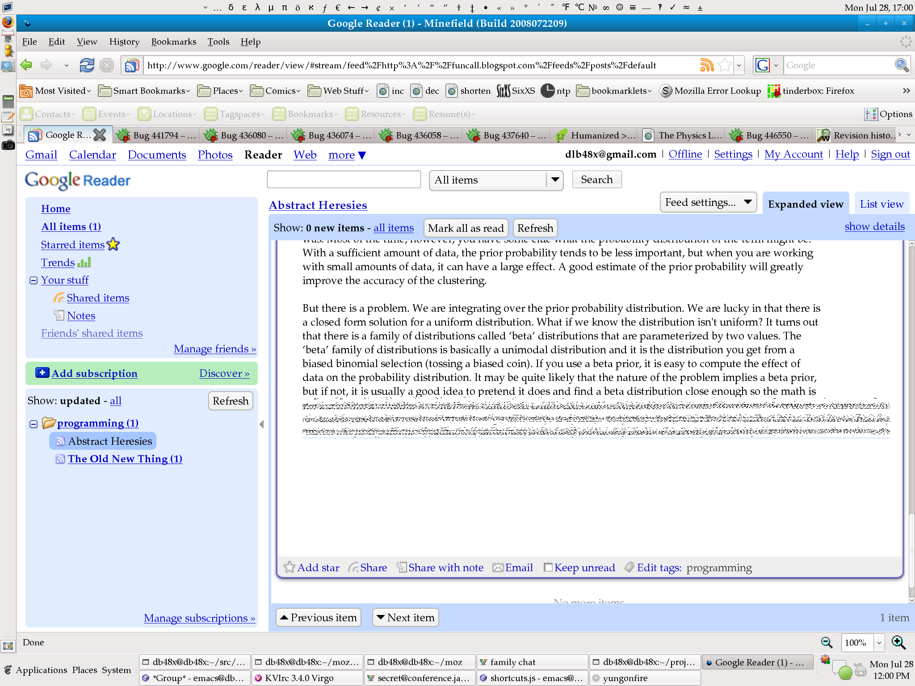The width and height of the screenshot is (915, 686).
Task: Open the tinderbox: Firefox bookmark
Action: (811, 91)
